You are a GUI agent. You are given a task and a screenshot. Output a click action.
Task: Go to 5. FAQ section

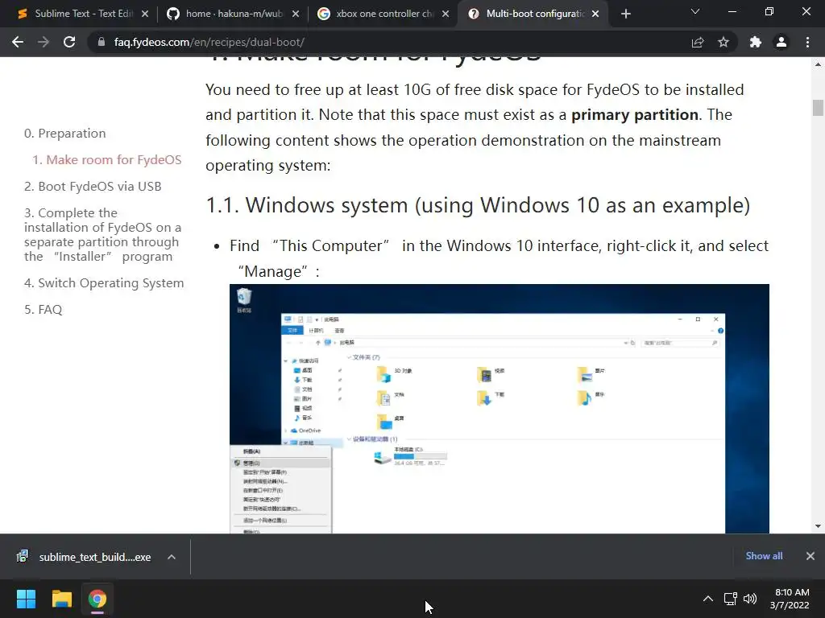click(x=44, y=310)
